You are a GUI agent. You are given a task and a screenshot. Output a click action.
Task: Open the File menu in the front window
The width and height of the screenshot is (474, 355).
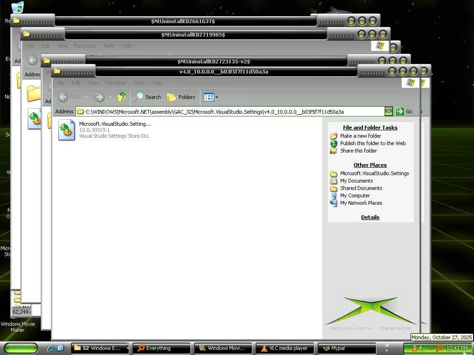[x=61, y=83]
